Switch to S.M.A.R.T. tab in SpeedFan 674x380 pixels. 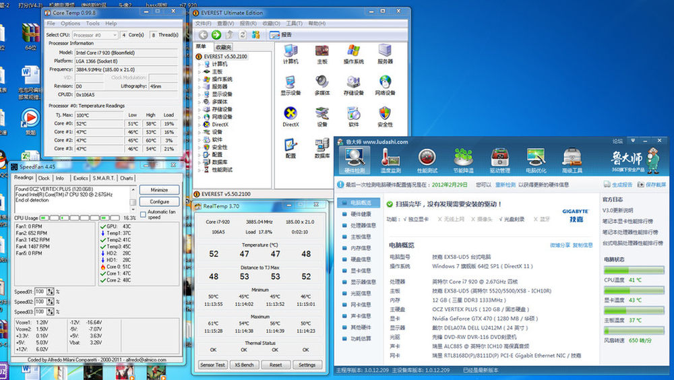pos(104,178)
